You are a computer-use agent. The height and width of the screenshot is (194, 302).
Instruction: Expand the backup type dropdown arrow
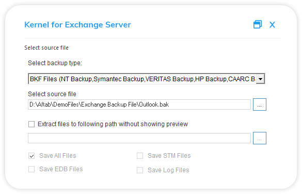[260, 79]
